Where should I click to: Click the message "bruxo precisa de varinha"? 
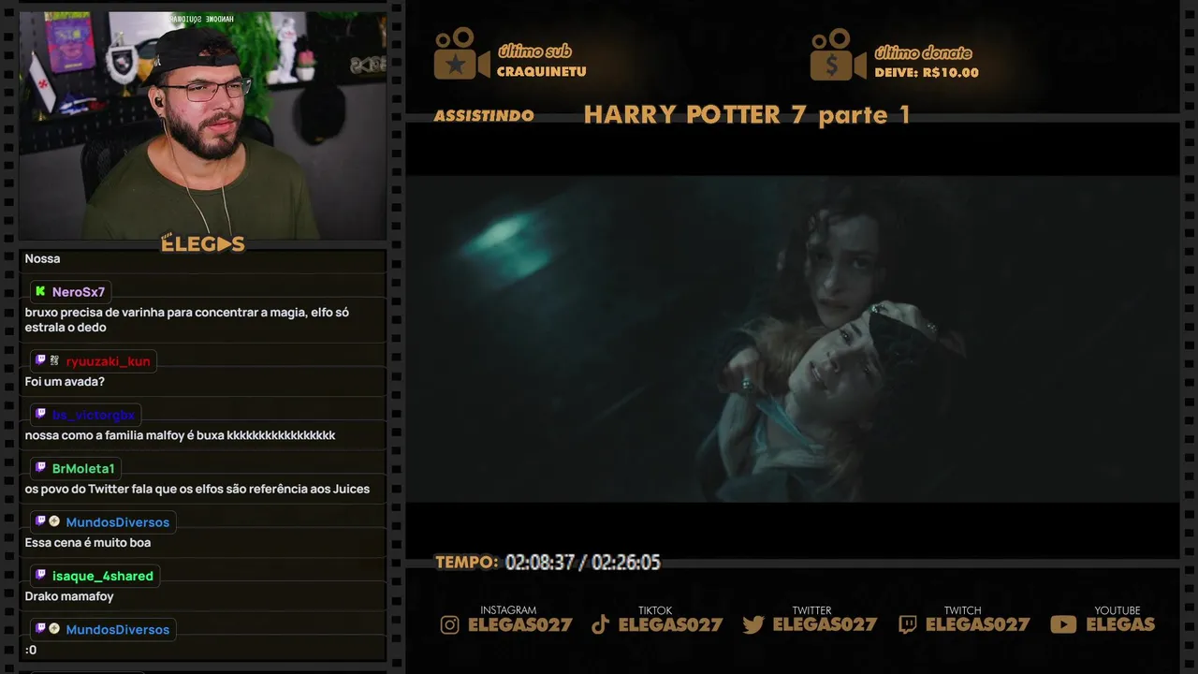click(x=187, y=320)
